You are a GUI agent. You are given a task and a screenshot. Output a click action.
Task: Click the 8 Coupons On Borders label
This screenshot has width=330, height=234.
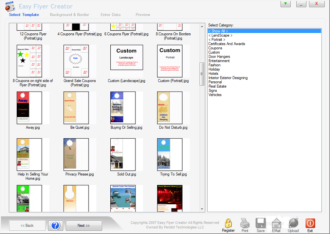(x=173, y=36)
